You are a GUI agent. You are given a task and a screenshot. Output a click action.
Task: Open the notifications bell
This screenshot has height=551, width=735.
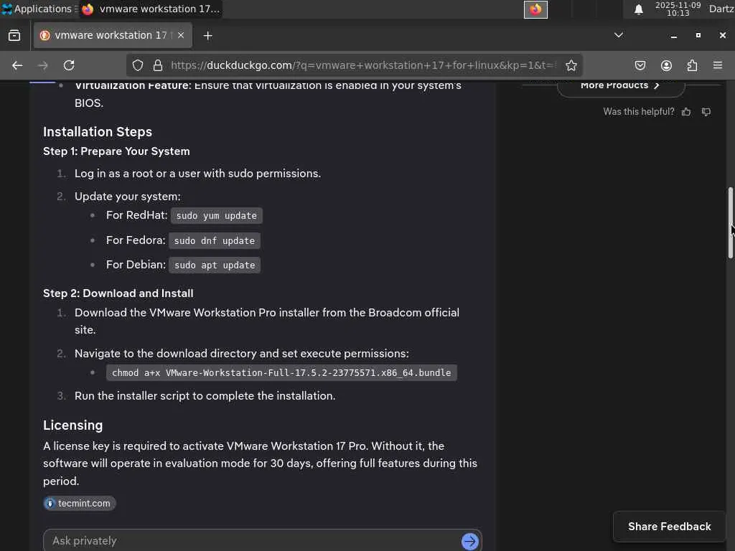(638, 9)
